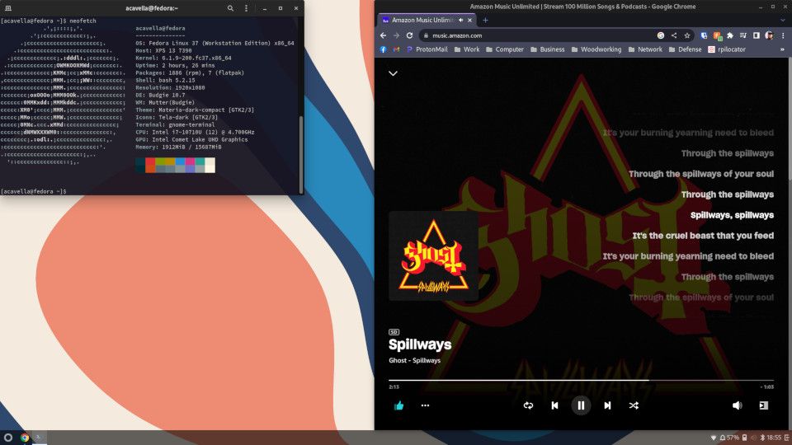The width and height of the screenshot is (792, 445).
Task: Share this page from the address bar
Action: pyautogui.click(x=674, y=35)
